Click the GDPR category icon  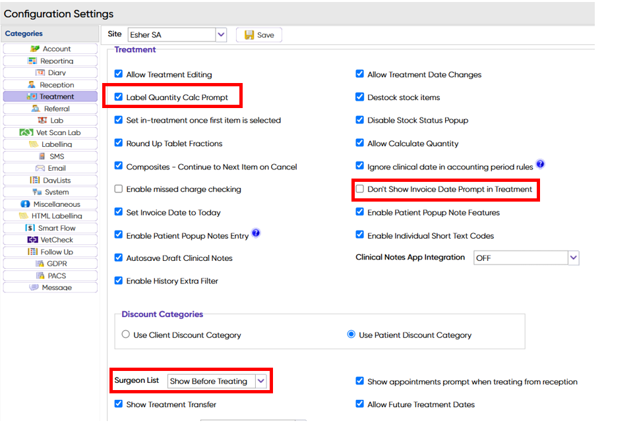point(40,264)
